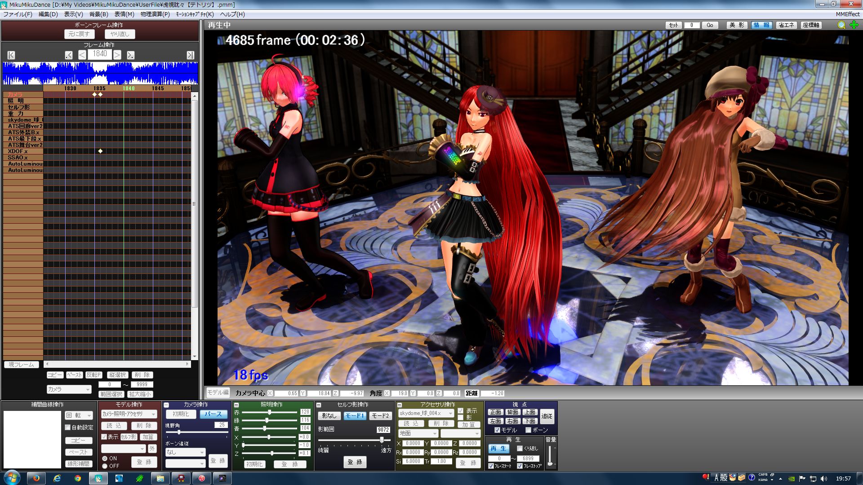
Task: Click the パース perspective button
Action: (x=213, y=414)
